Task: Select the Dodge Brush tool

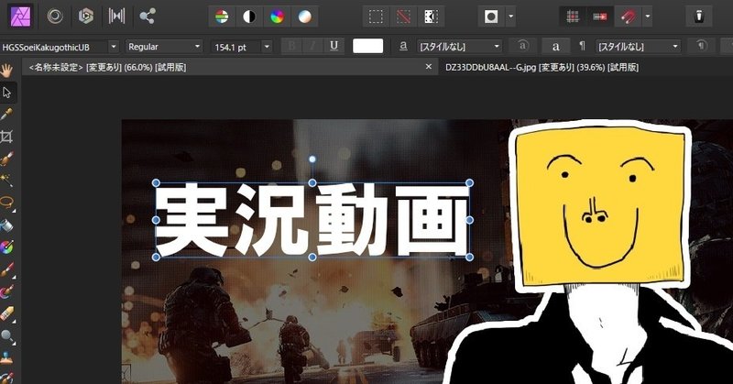Action: tap(6, 335)
